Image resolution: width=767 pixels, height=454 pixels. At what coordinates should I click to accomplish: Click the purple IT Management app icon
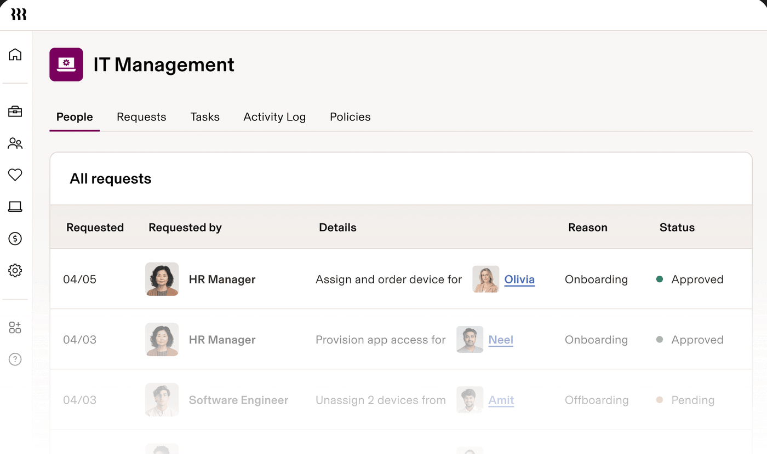(x=66, y=65)
